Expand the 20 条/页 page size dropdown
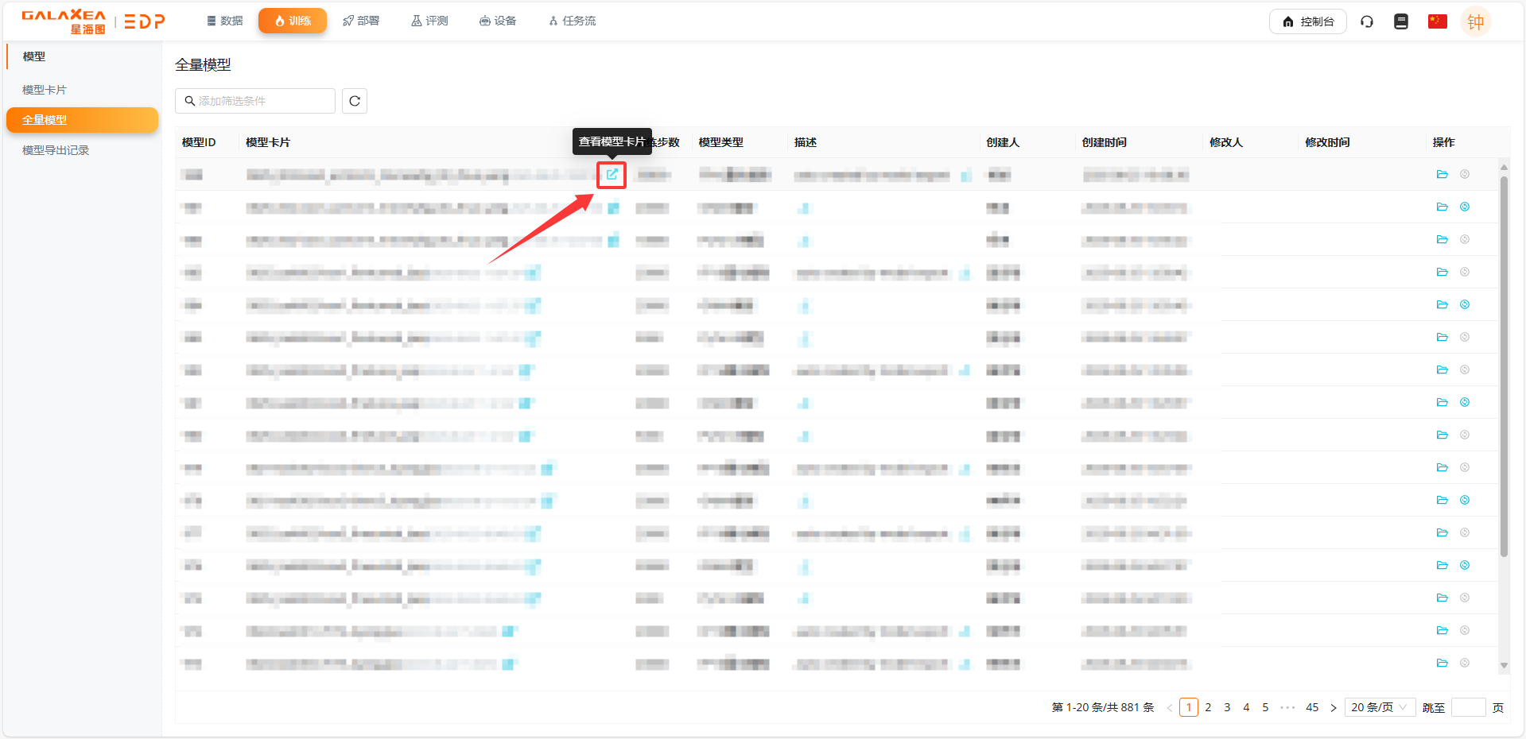 pos(1378,707)
